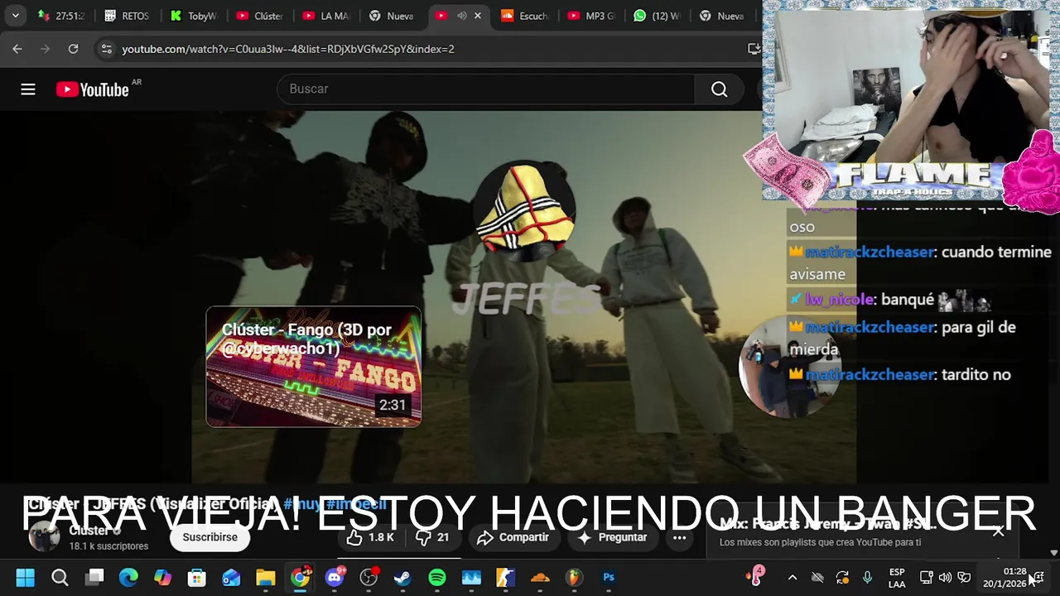Go to YouTube home via logo

[x=93, y=89]
